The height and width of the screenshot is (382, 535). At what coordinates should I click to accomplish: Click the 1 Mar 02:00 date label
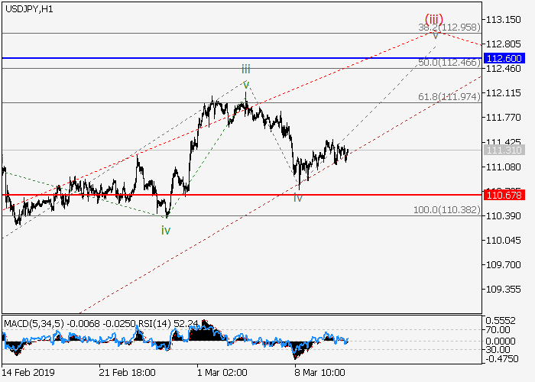(x=222, y=372)
